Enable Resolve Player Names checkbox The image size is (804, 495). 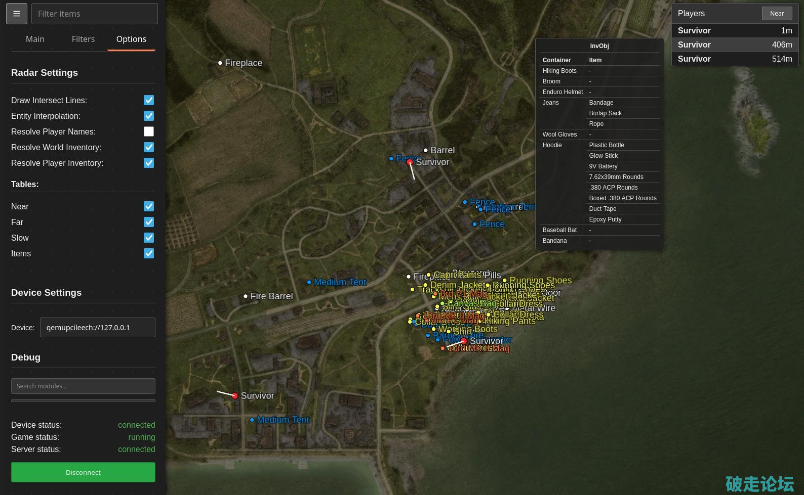148,131
